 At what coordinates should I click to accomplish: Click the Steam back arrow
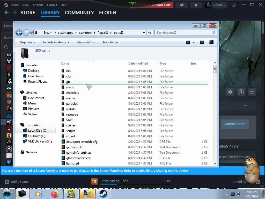pos(6,12)
